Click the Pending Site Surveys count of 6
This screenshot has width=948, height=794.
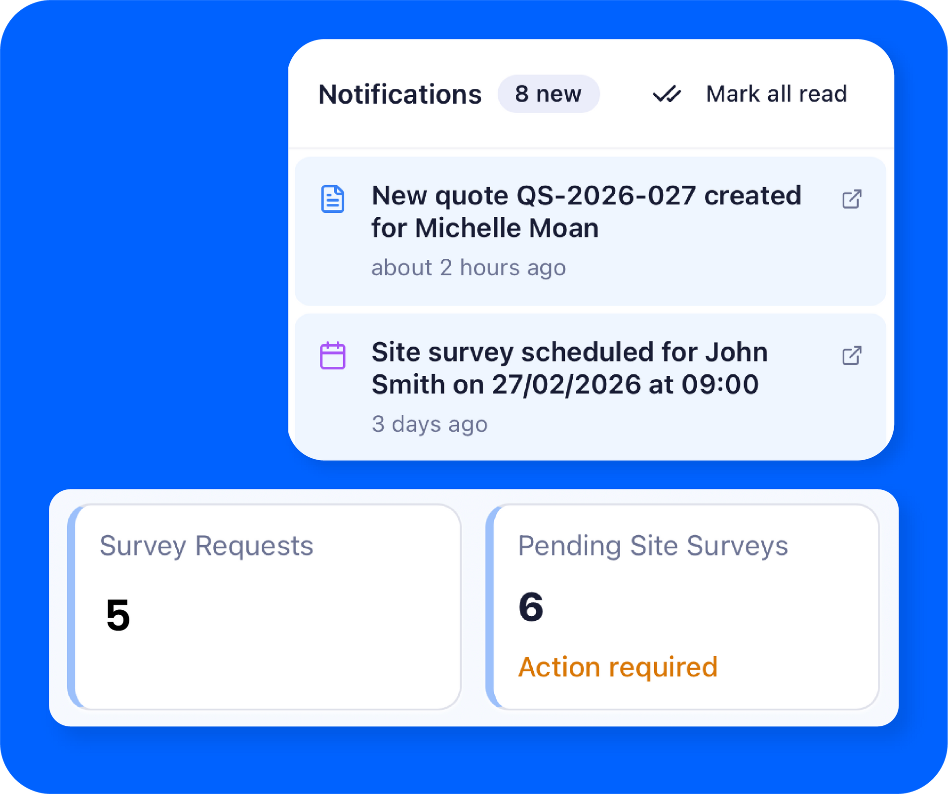tap(531, 607)
